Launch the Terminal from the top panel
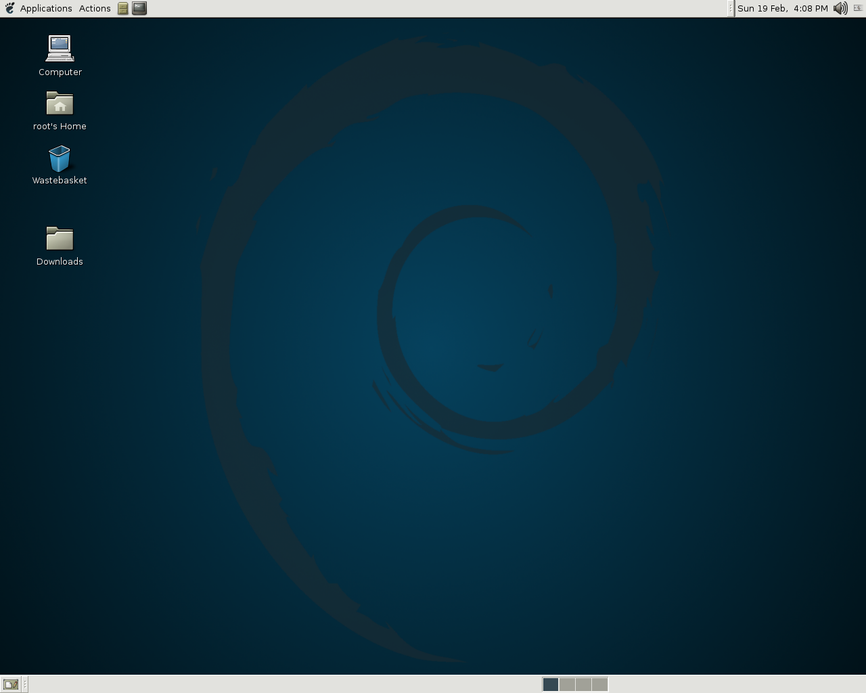The height and width of the screenshot is (693, 866). 139,8
